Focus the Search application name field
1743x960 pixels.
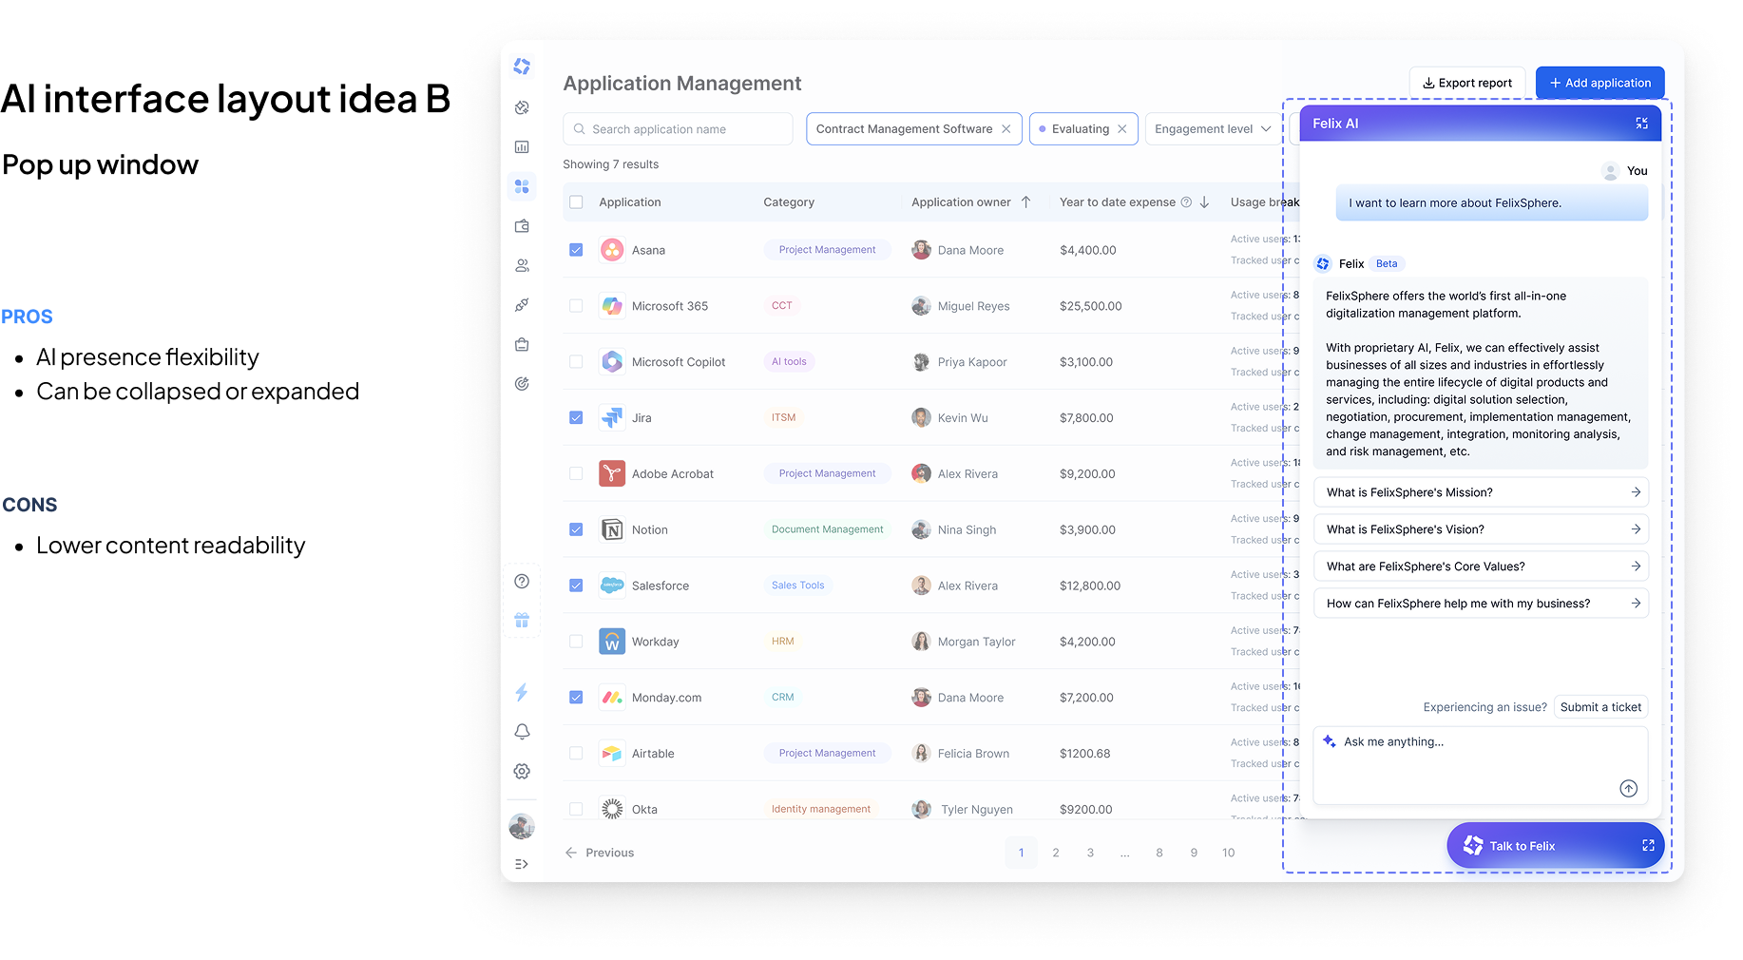(678, 129)
